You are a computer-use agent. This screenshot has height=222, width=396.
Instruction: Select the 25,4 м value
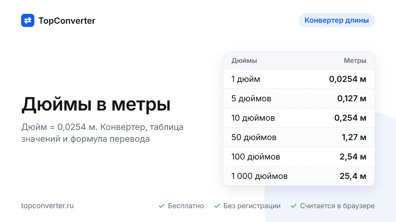pos(353,176)
